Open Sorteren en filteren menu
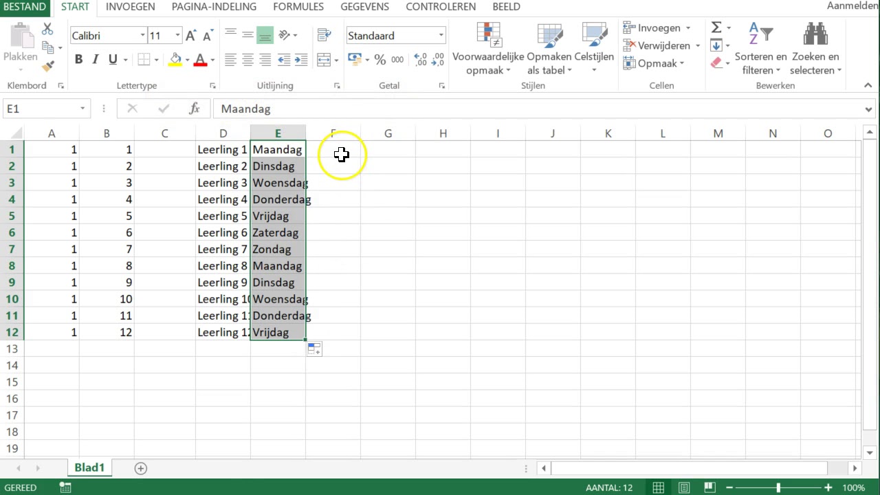880x495 pixels. (760, 48)
